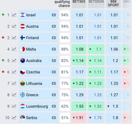The width and height of the screenshot is (132, 124).
Task: Click Betsson odds 1.1 for Malta
Action: [x=96, y=49]
